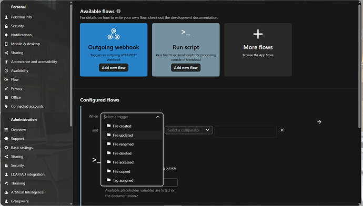The image size is (363, 206).
Task: Open the documentation link below placeholder text
Action: tap(122, 196)
